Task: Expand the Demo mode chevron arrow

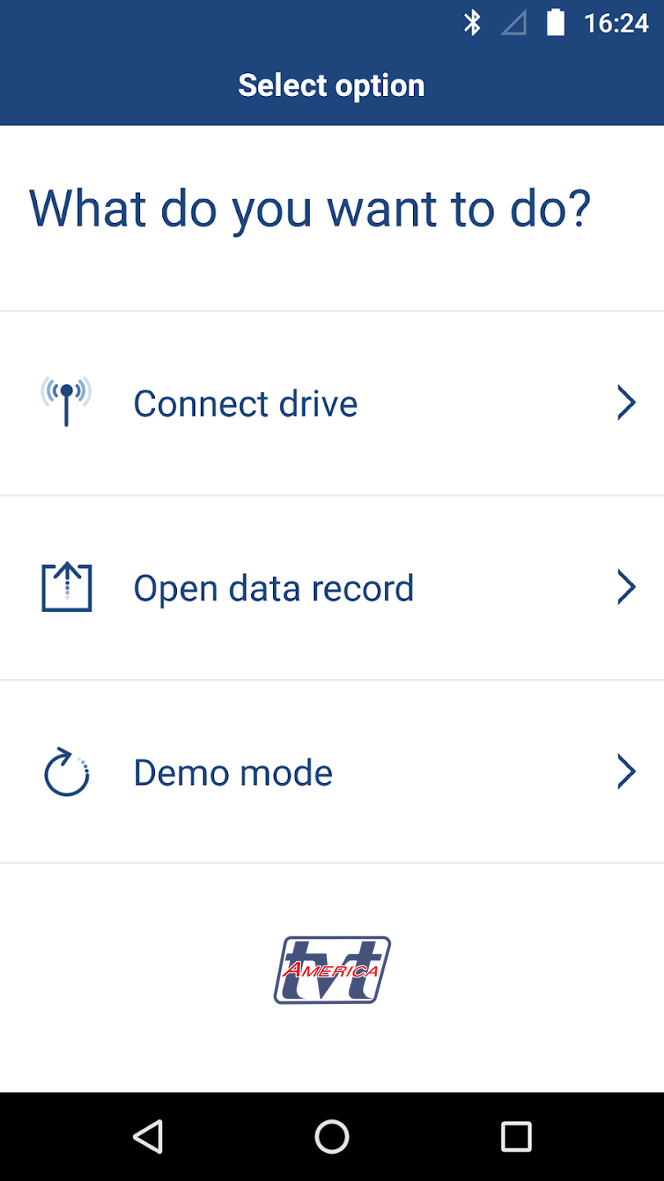Action: (626, 772)
